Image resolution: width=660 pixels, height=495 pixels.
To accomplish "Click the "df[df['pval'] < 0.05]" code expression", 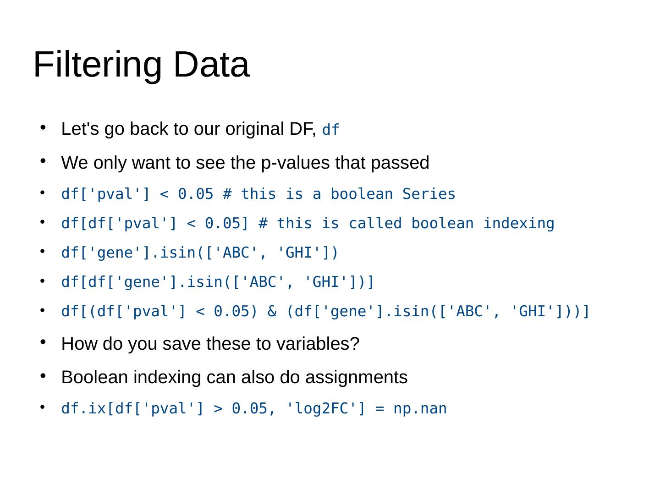I will tap(155, 224).
